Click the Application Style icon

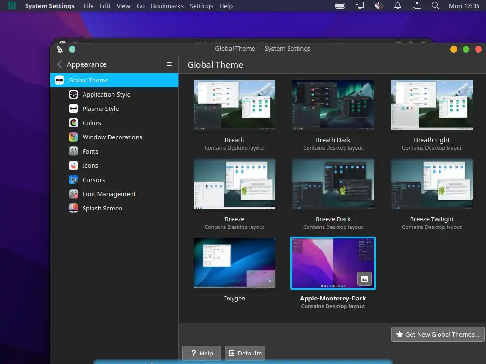(x=74, y=94)
